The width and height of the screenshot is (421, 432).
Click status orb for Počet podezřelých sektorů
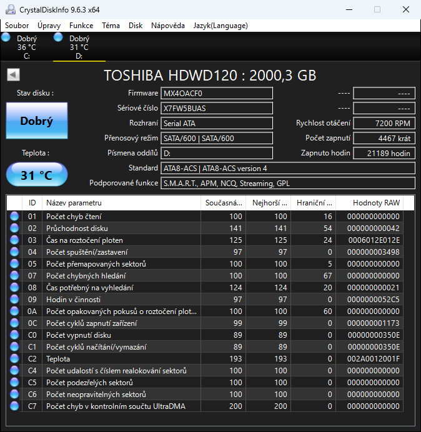(14, 383)
